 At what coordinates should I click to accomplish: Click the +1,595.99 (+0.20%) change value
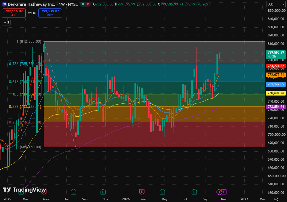pos(194,4)
